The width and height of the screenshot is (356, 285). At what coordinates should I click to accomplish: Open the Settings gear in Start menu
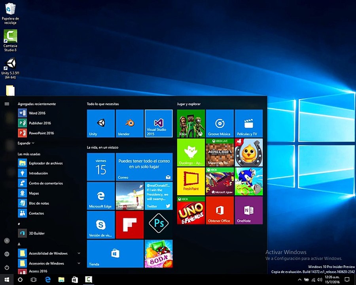pos(7,254)
